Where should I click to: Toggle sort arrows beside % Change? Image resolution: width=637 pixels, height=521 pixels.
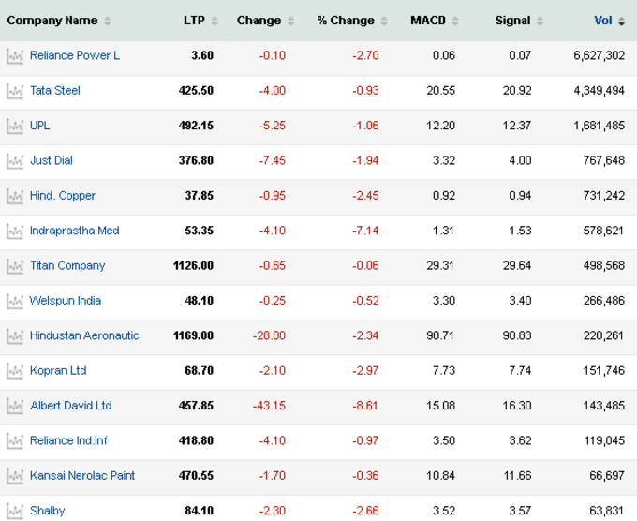point(384,21)
